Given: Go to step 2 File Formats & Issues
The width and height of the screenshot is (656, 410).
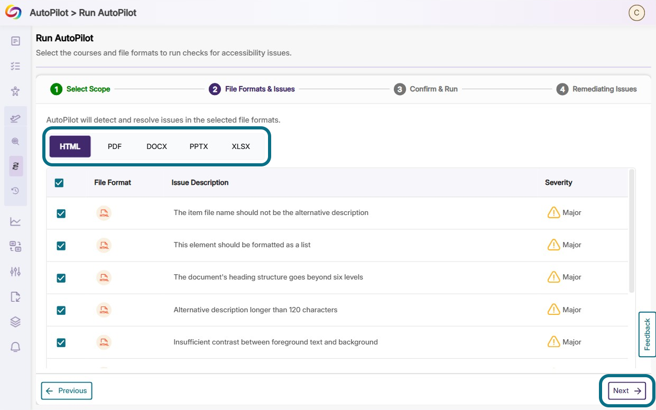Looking at the screenshot, I should [252, 89].
